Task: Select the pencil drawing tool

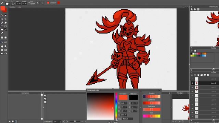Action: click(x=2, y=23)
